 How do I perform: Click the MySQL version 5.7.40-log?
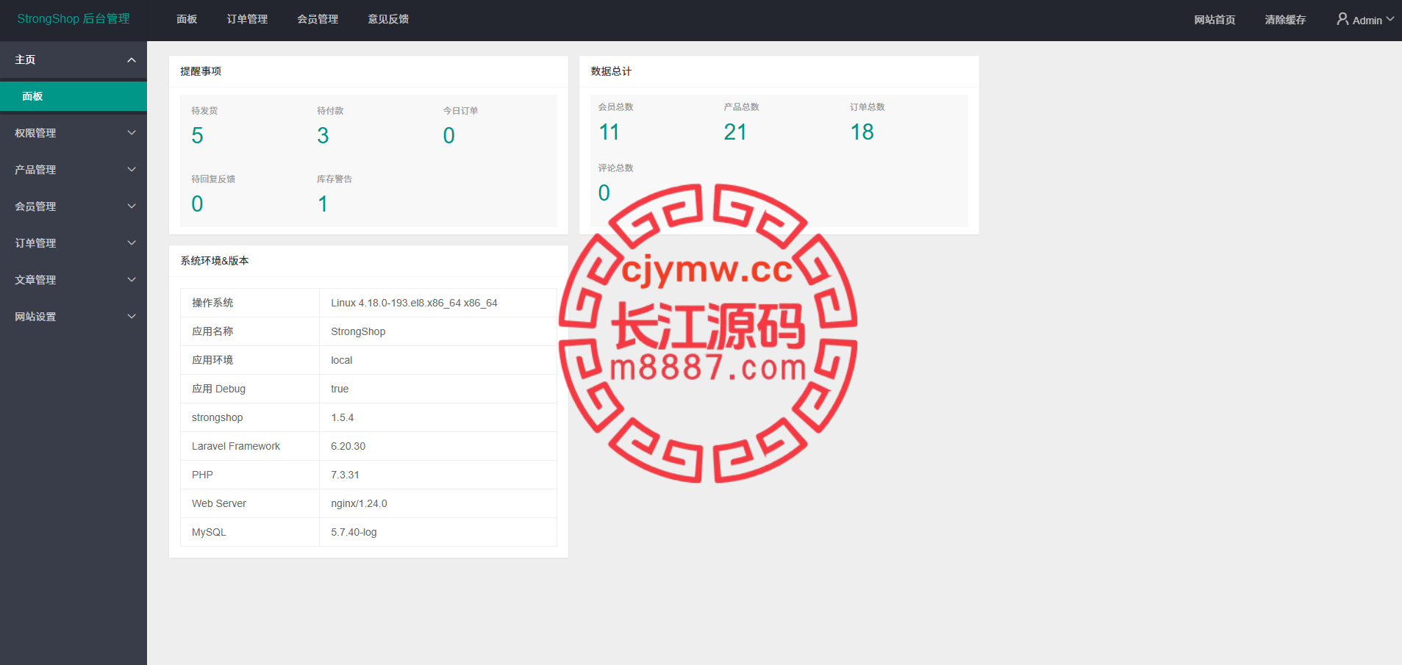tap(354, 532)
